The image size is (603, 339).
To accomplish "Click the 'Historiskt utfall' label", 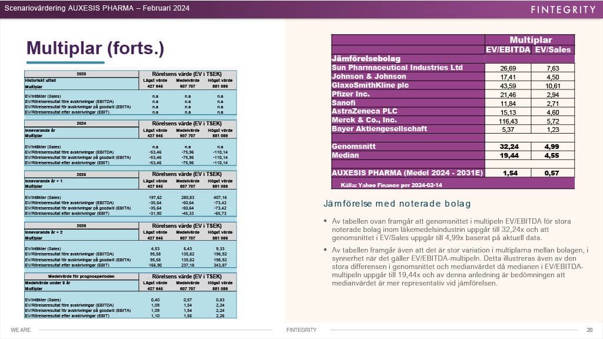I will (41, 81).
